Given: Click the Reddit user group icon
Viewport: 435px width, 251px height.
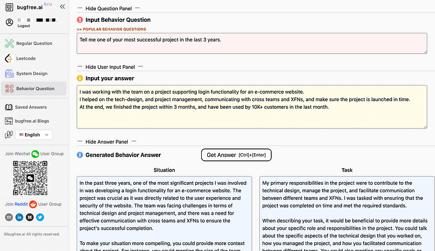Looking at the screenshot, I should 33,204.
